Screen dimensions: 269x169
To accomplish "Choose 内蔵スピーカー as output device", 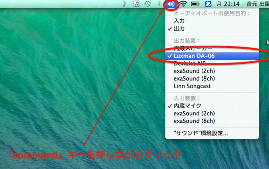I will pos(212,49).
